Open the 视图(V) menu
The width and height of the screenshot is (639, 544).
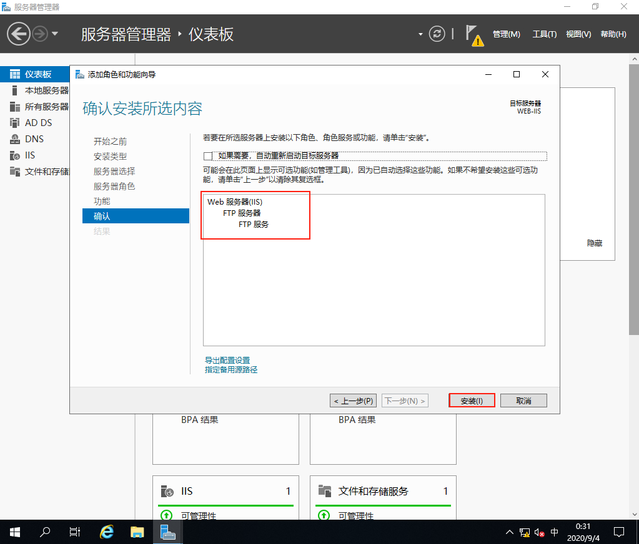(x=578, y=34)
